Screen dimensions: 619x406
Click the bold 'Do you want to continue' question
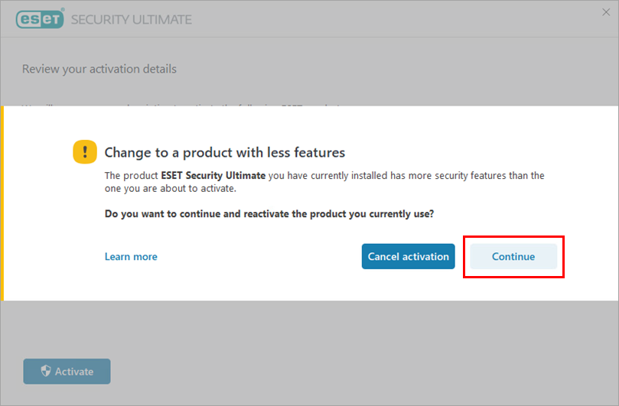coord(269,214)
